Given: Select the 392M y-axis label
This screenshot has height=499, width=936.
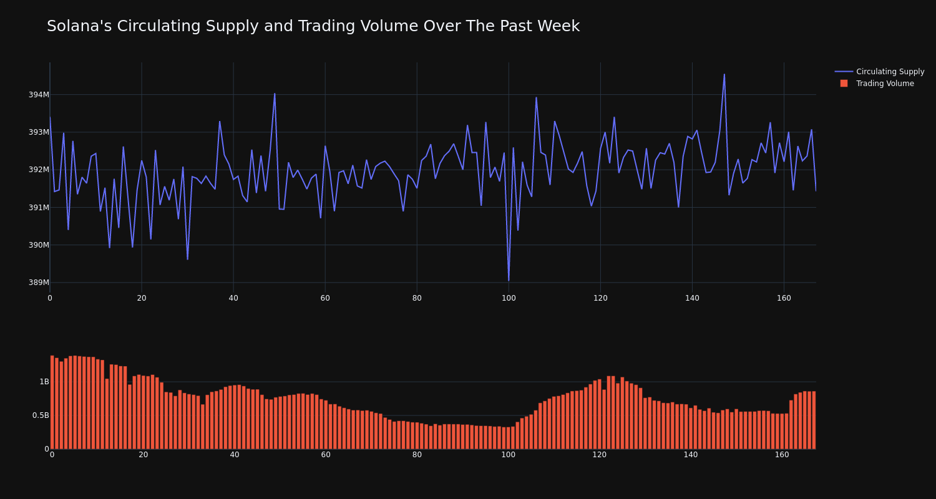Looking at the screenshot, I should tap(39, 170).
